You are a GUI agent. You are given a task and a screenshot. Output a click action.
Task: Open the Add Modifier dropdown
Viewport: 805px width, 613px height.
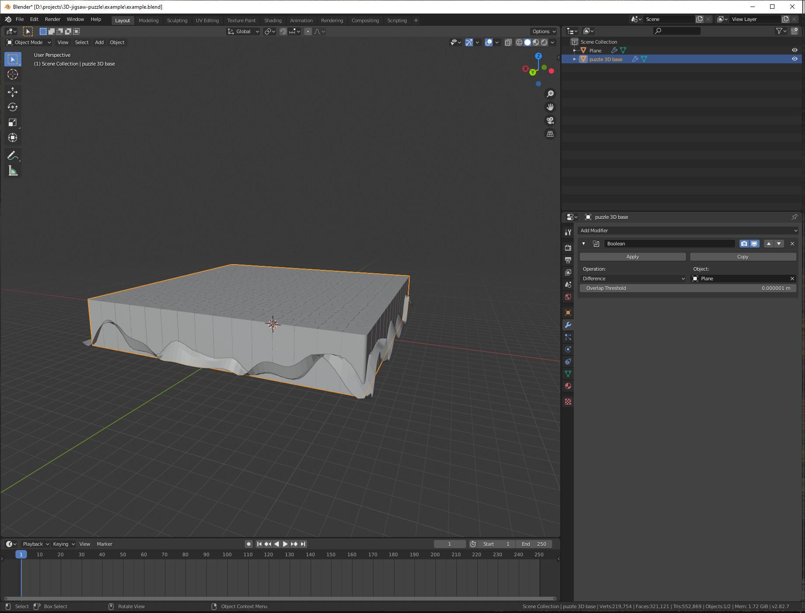688,231
